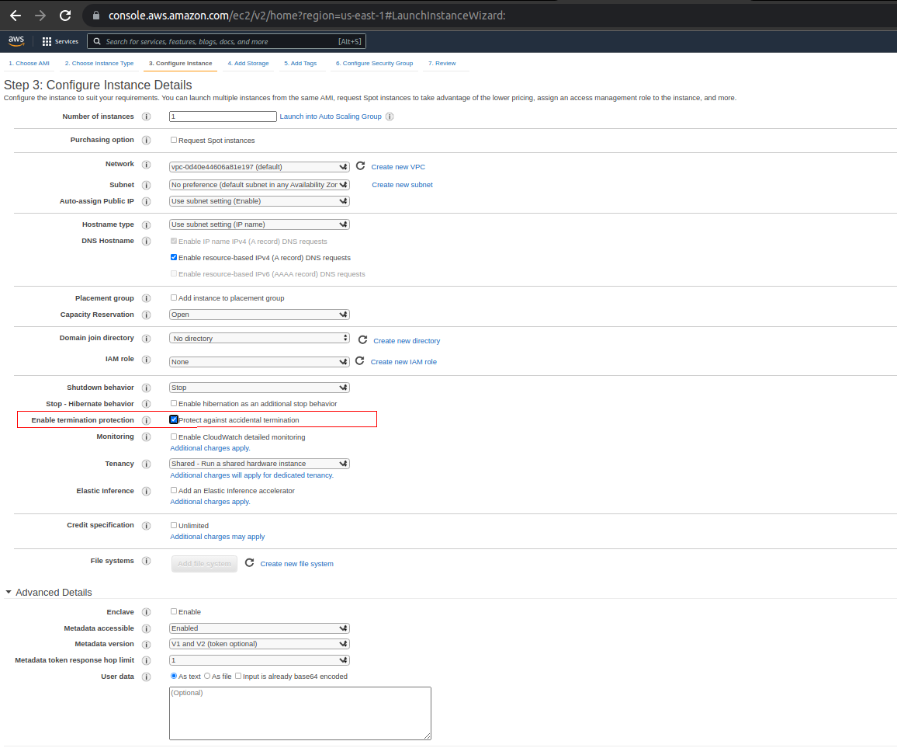The height and width of the screenshot is (748, 897).
Task: Refresh the directory list icon
Action: (x=362, y=339)
